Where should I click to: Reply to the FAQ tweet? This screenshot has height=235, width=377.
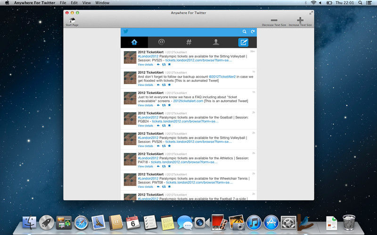coord(158,105)
